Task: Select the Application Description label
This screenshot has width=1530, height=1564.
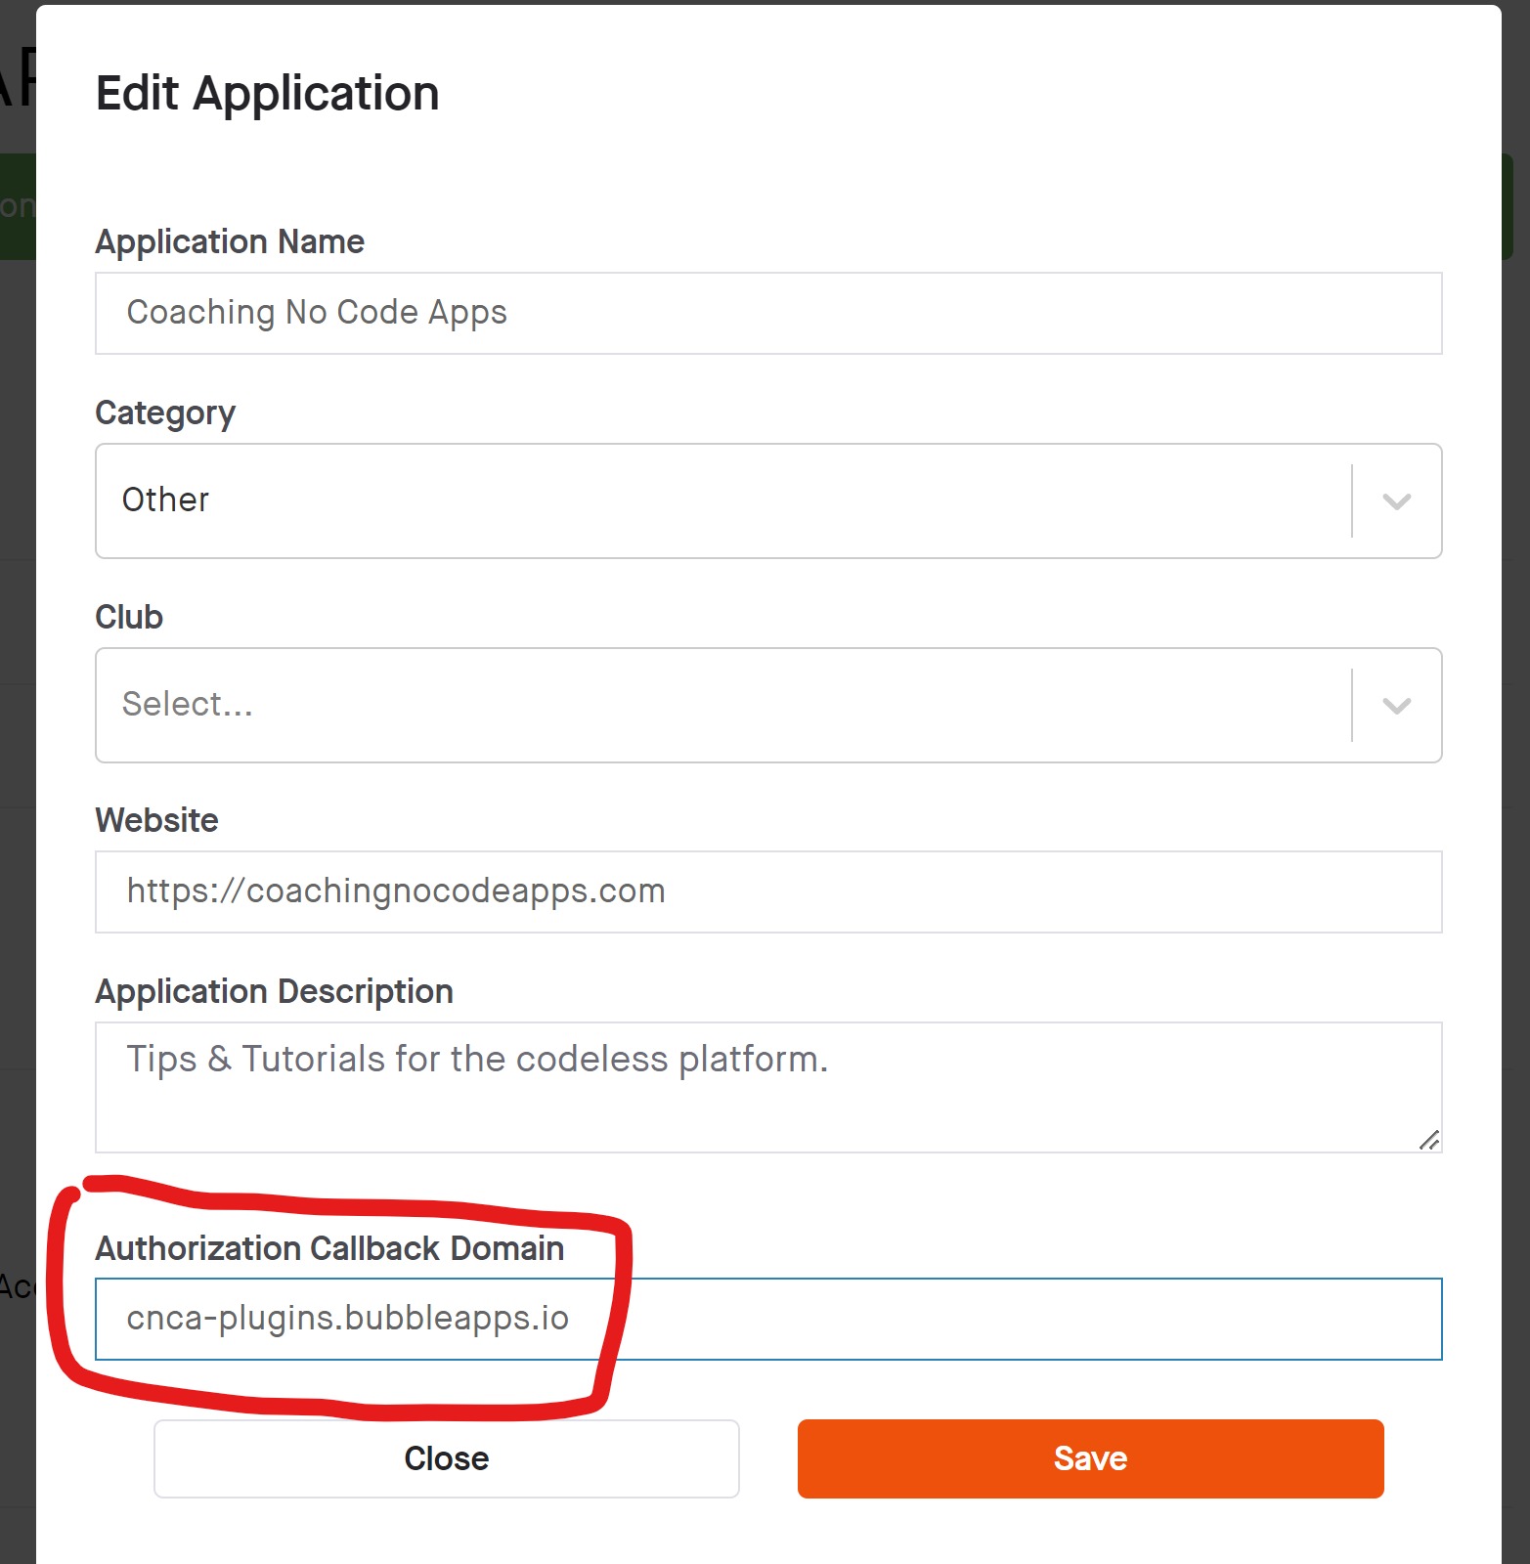Action: (274, 991)
